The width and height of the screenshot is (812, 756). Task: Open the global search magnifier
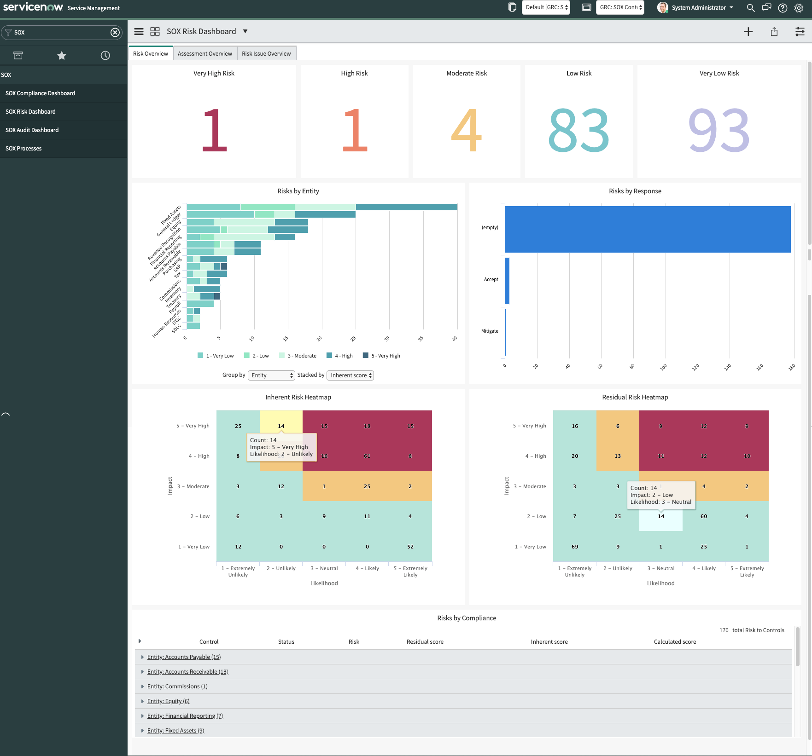(x=751, y=8)
